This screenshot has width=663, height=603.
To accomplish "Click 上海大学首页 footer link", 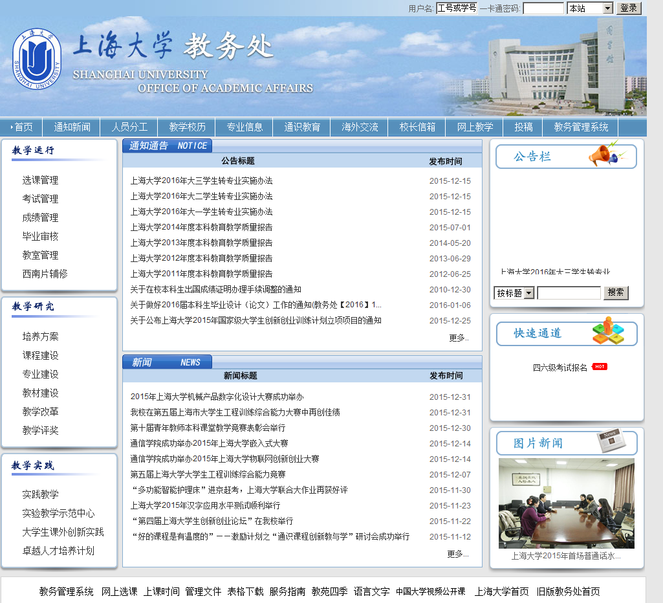I will click(x=501, y=591).
